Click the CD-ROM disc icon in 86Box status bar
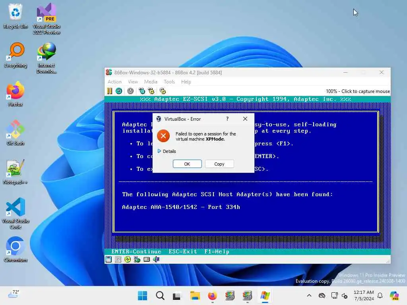Image resolution: width=407 pixels, height=305 pixels. click(128, 259)
